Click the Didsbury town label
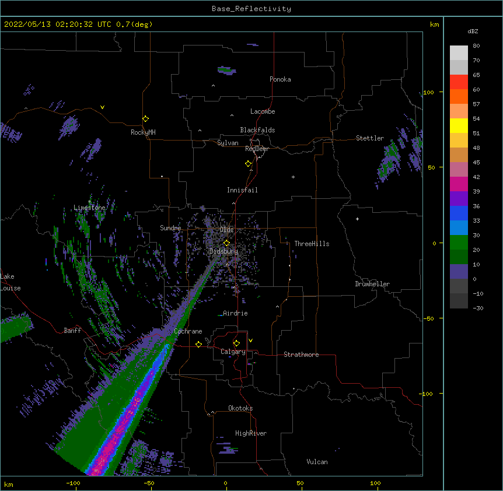 pos(224,251)
